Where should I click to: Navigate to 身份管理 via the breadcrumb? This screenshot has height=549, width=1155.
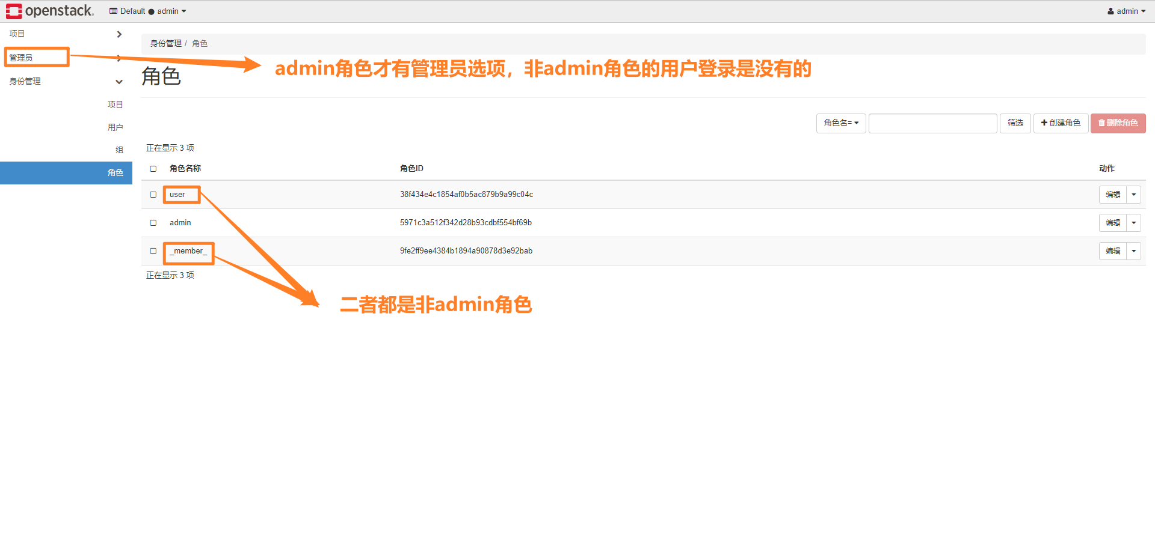pyautogui.click(x=165, y=43)
